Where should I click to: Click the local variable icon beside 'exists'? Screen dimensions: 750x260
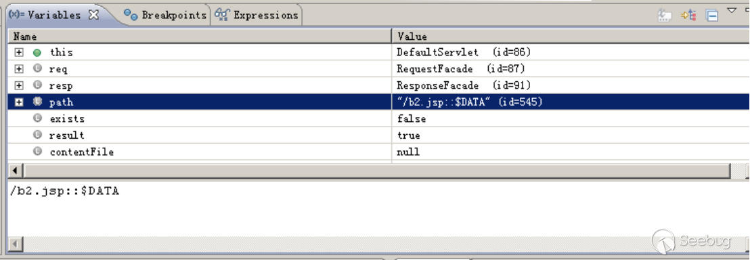(x=37, y=118)
